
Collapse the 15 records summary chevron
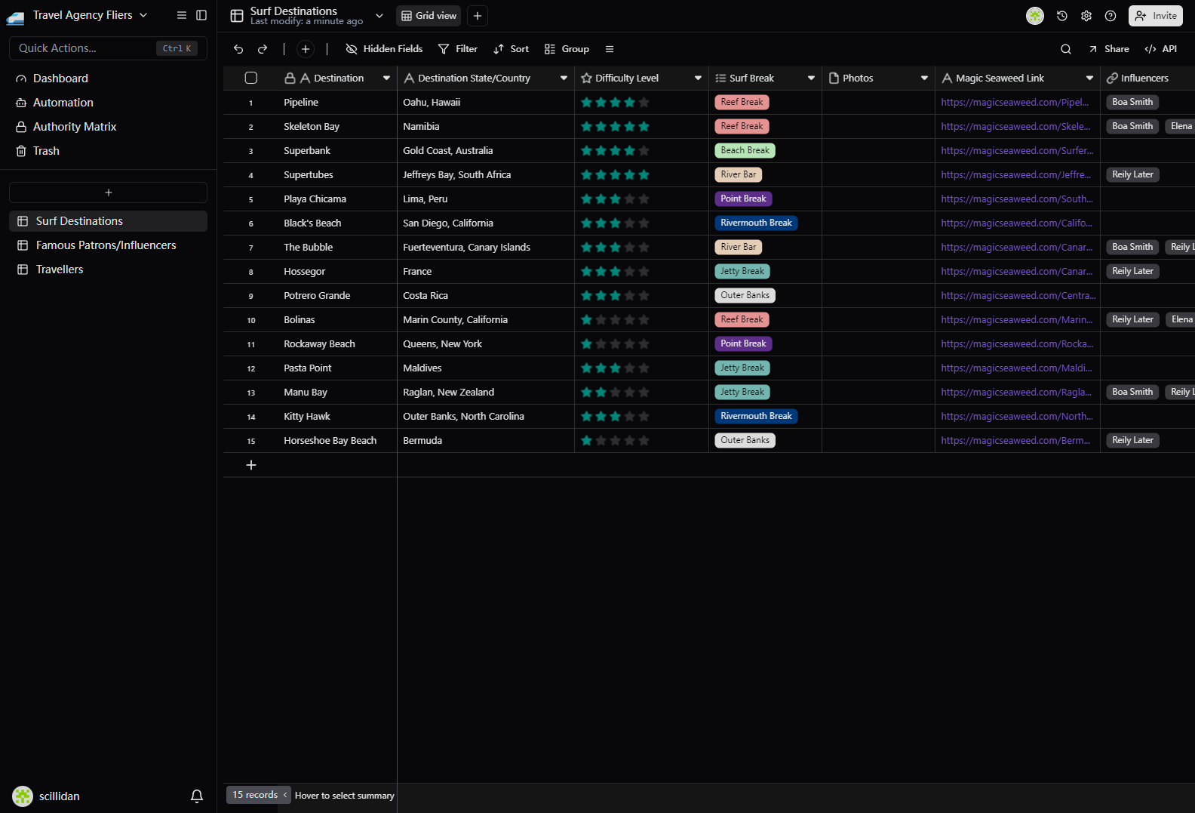[285, 795]
